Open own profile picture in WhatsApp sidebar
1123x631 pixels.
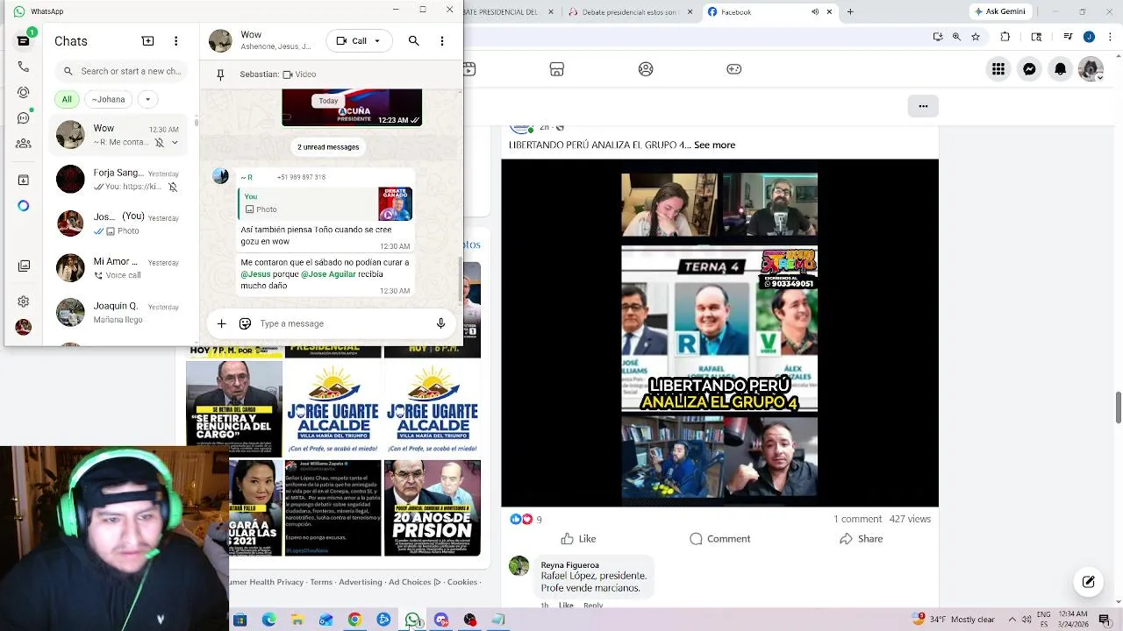tap(24, 327)
